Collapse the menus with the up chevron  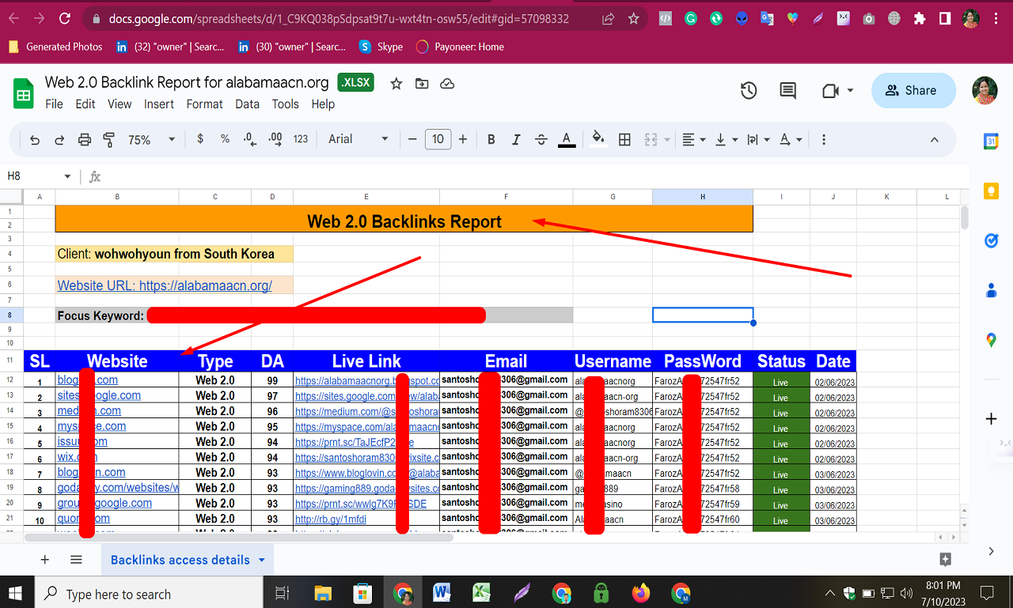[934, 139]
